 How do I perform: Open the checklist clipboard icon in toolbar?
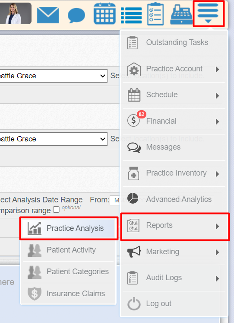(x=155, y=13)
